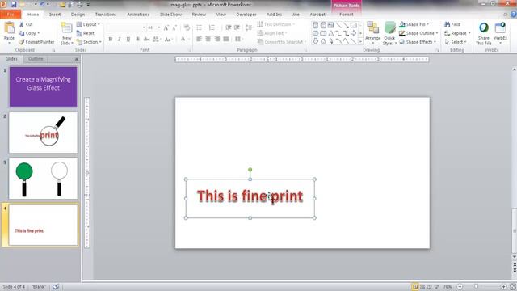Select slide 2 magnifier thumbnail
This screenshot has height=291, width=517.
[43, 133]
